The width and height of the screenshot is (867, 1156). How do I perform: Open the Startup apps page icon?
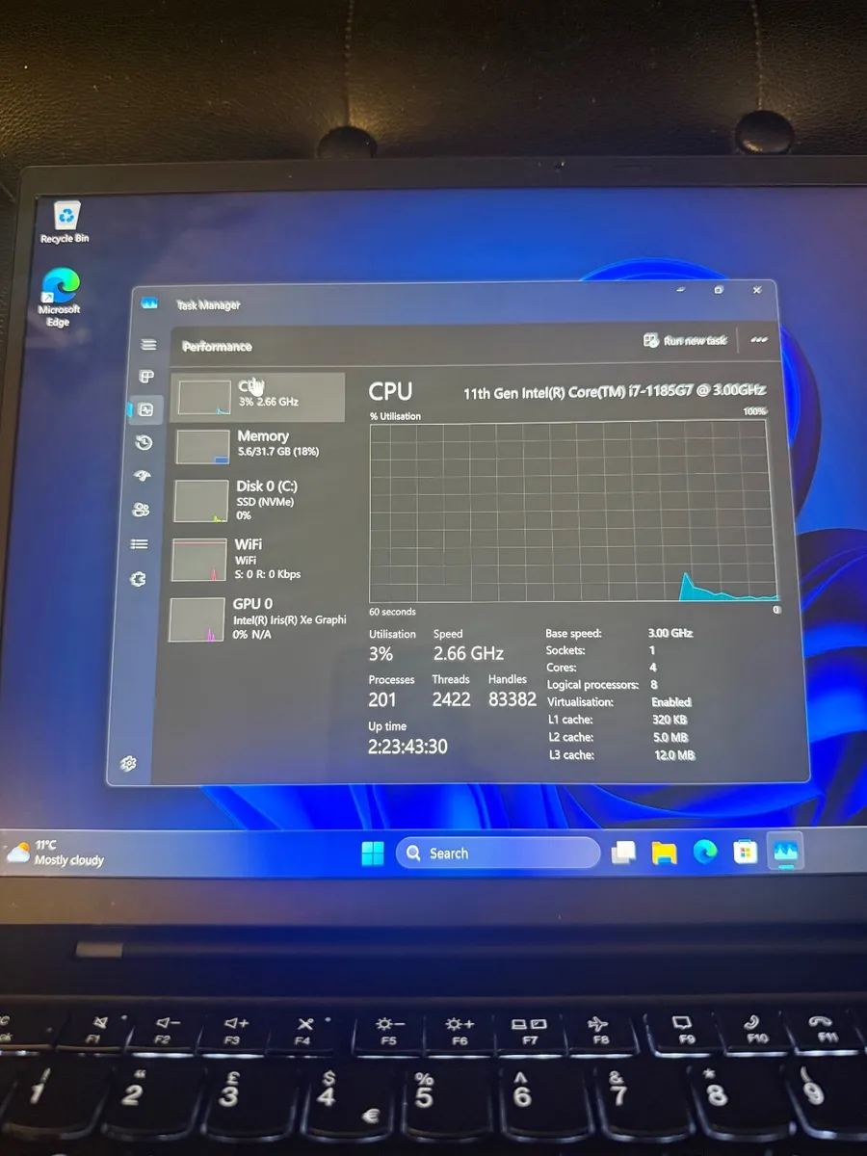[144, 476]
